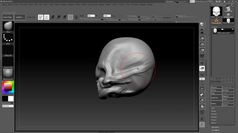Toggle L.Sym on the right shelf
This screenshot has height=133, width=238.
[x=202, y=75]
